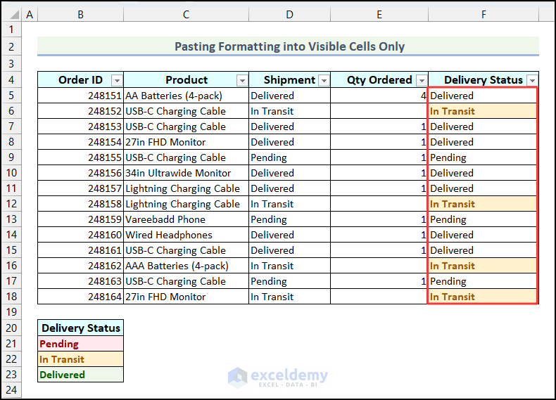This screenshot has width=556, height=400.
Task: Select the pink Pending legend cell
Action: (x=80, y=344)
